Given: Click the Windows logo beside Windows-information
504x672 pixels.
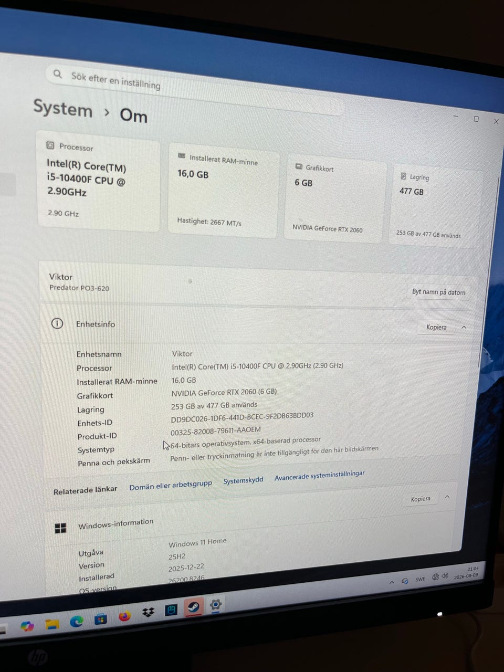Looking at the screenshot, I should point(61,528).
